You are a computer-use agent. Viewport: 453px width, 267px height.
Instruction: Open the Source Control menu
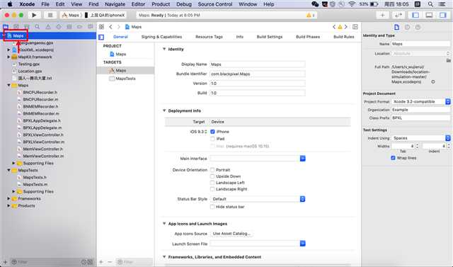(215, 4)
